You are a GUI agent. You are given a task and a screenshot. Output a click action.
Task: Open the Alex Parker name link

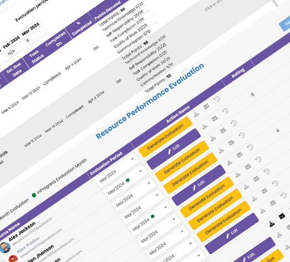point(28,245)
